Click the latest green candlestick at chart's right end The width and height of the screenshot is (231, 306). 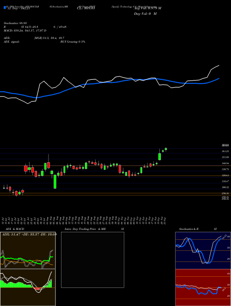point(166,149)
